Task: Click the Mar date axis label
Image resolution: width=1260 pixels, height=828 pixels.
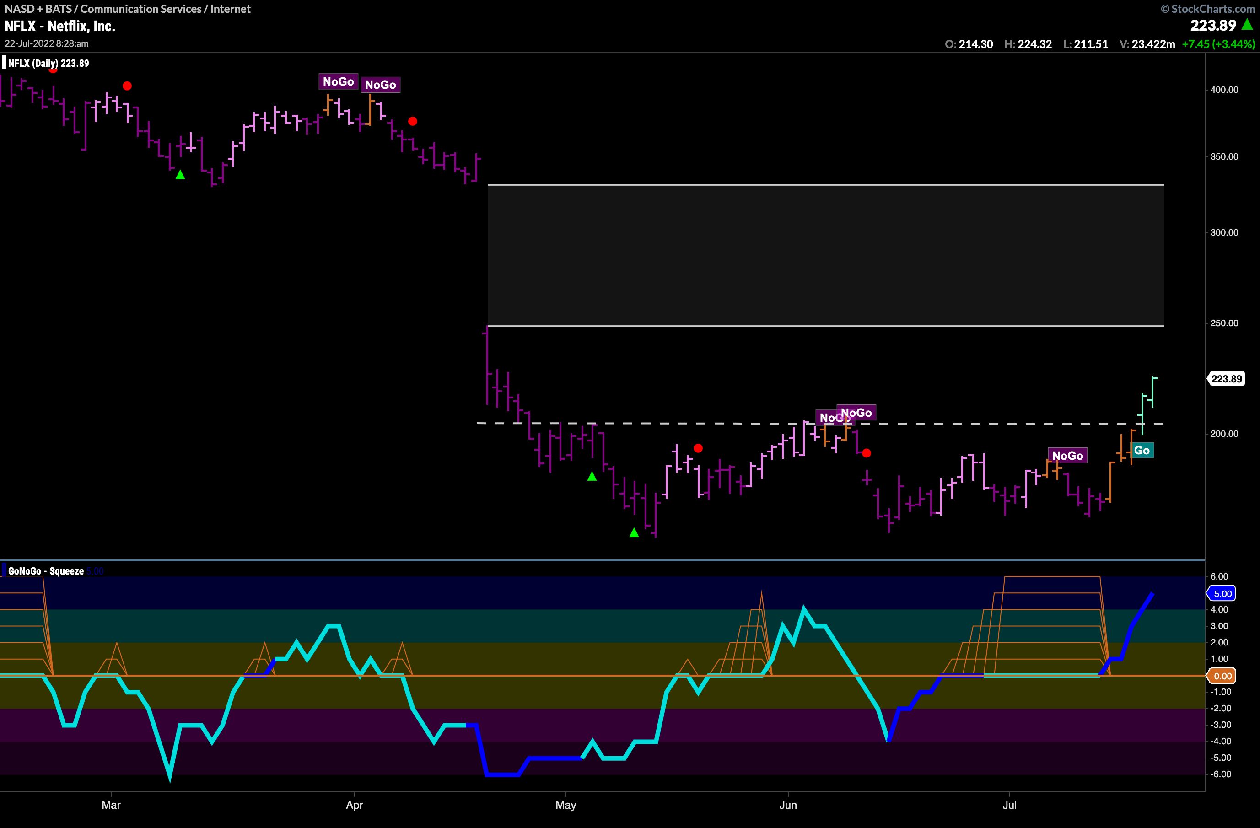Action: tap(111, 805)
